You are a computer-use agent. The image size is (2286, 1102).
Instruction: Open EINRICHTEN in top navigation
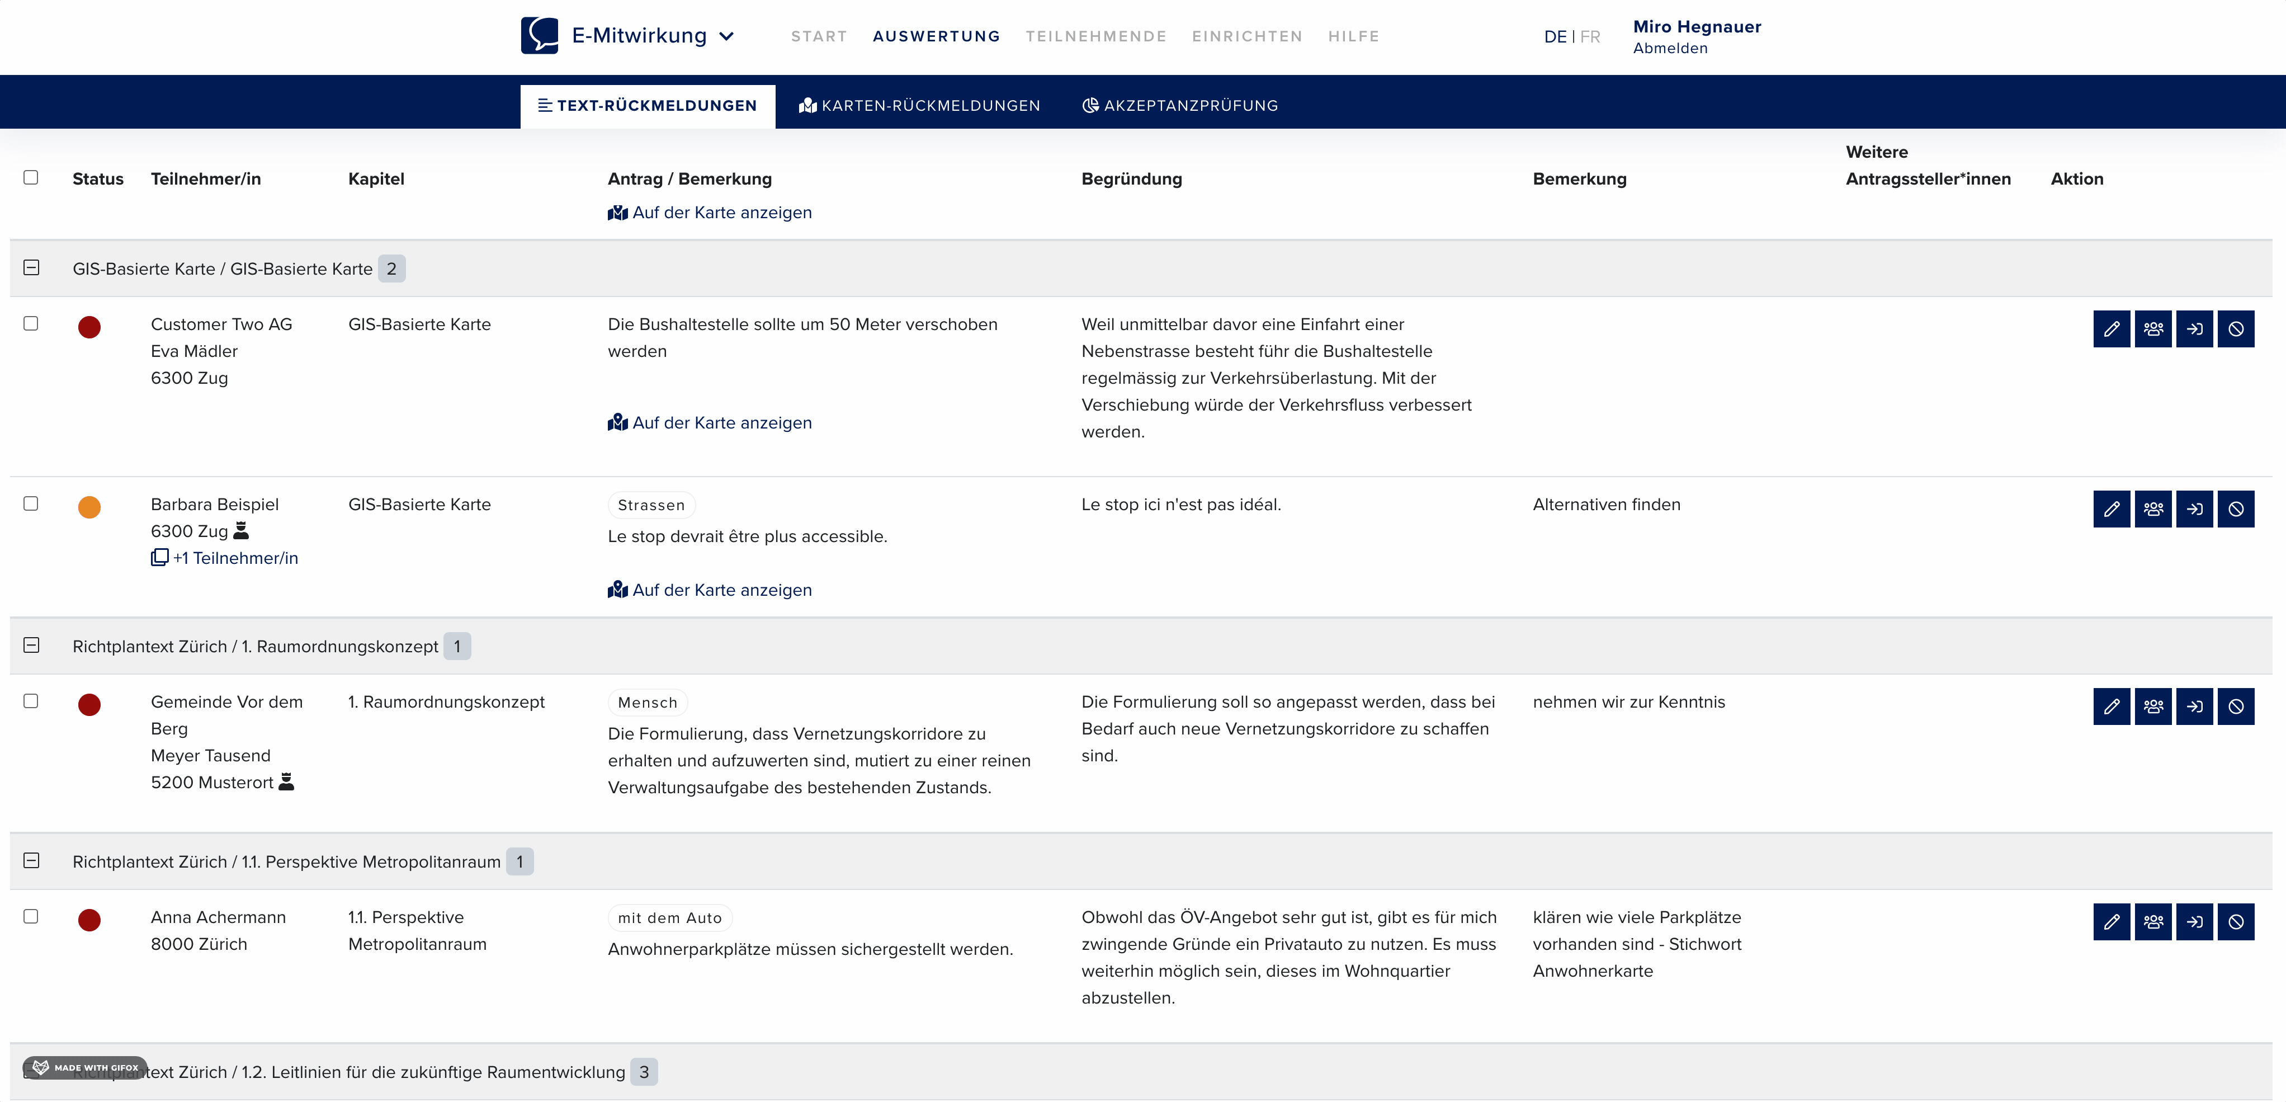coord(1247,36)
